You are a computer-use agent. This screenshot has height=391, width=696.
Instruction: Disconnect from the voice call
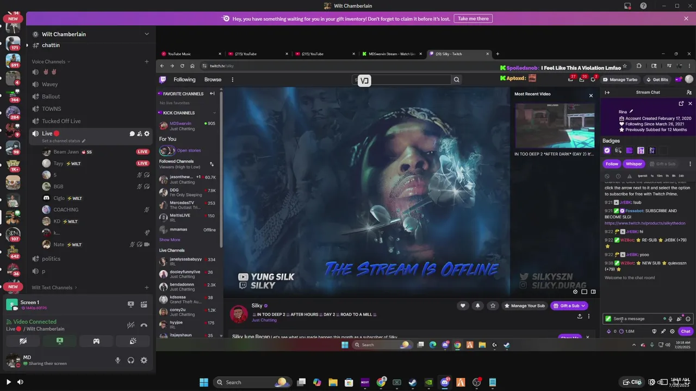(144, 325)
